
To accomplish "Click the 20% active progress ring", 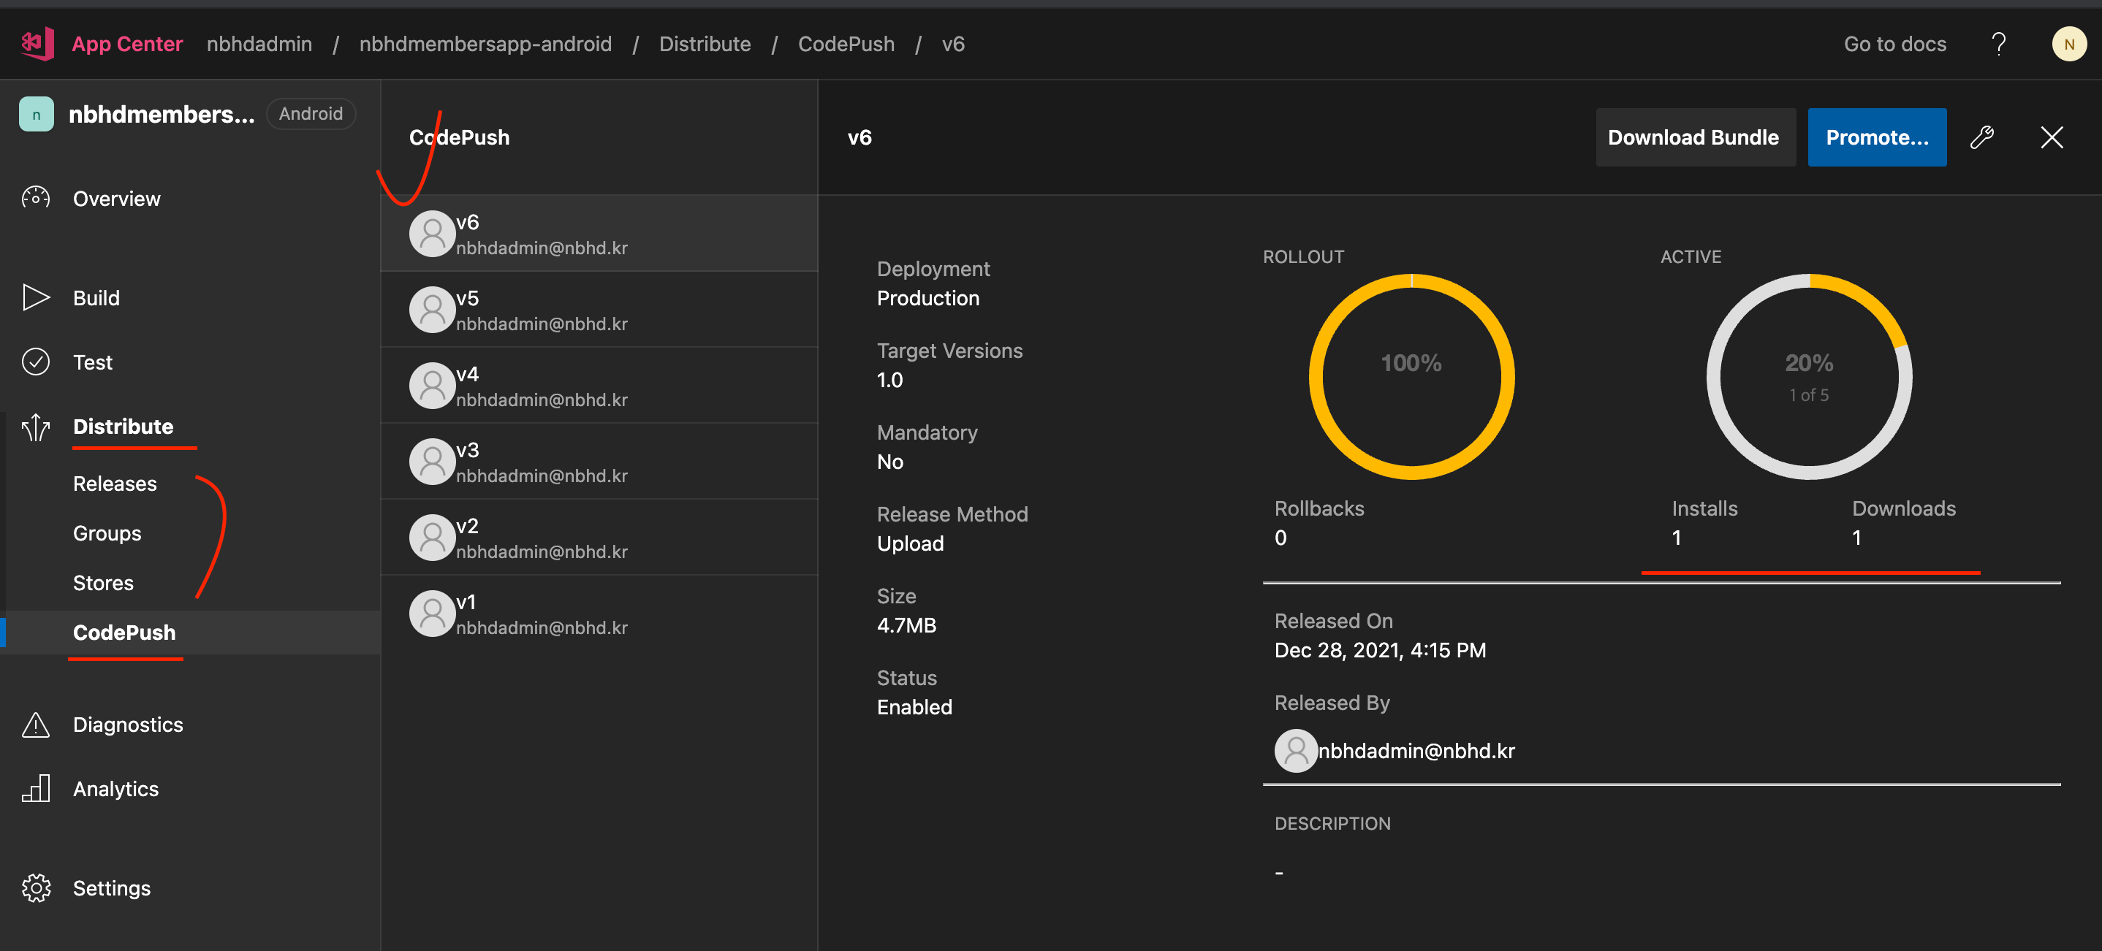I will 1809,376.
